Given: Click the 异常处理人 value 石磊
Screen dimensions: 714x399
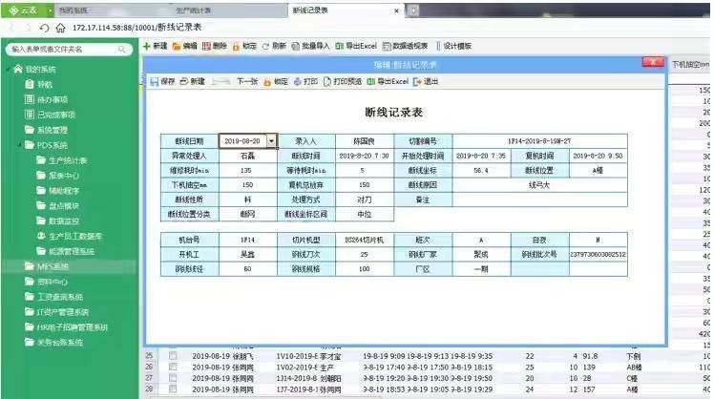Looking at the screenshot, I should pyautogui.click(x=248, y=156).
